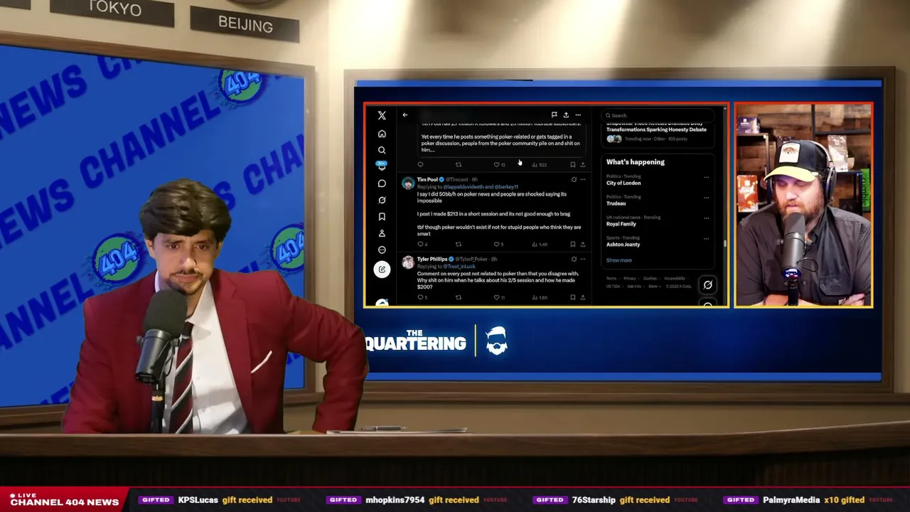Open options for Ashton Jeanty trend

(x=706, y=239)
